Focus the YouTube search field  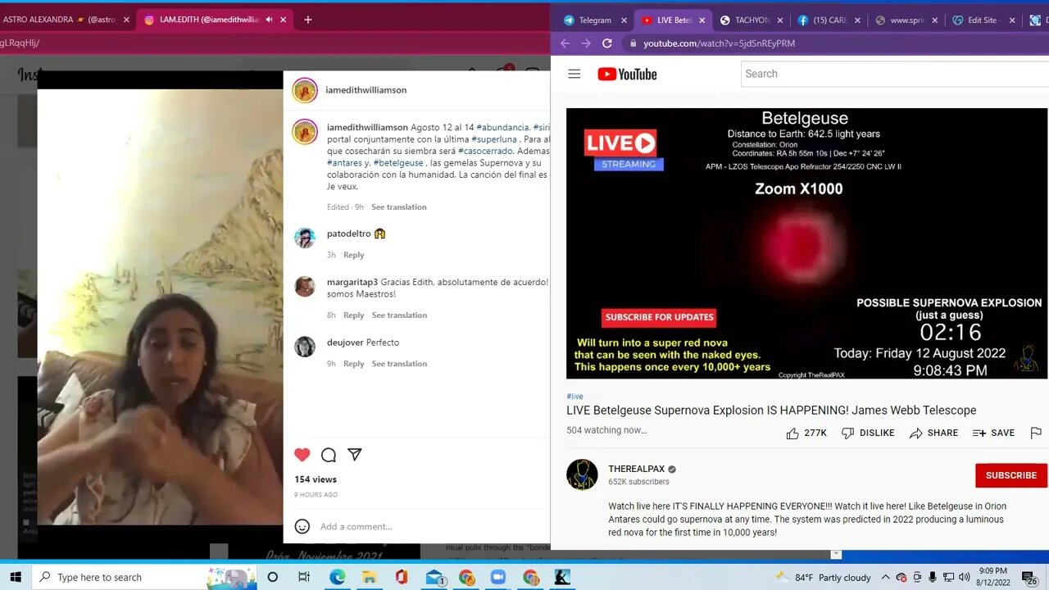tap(894, 74)
